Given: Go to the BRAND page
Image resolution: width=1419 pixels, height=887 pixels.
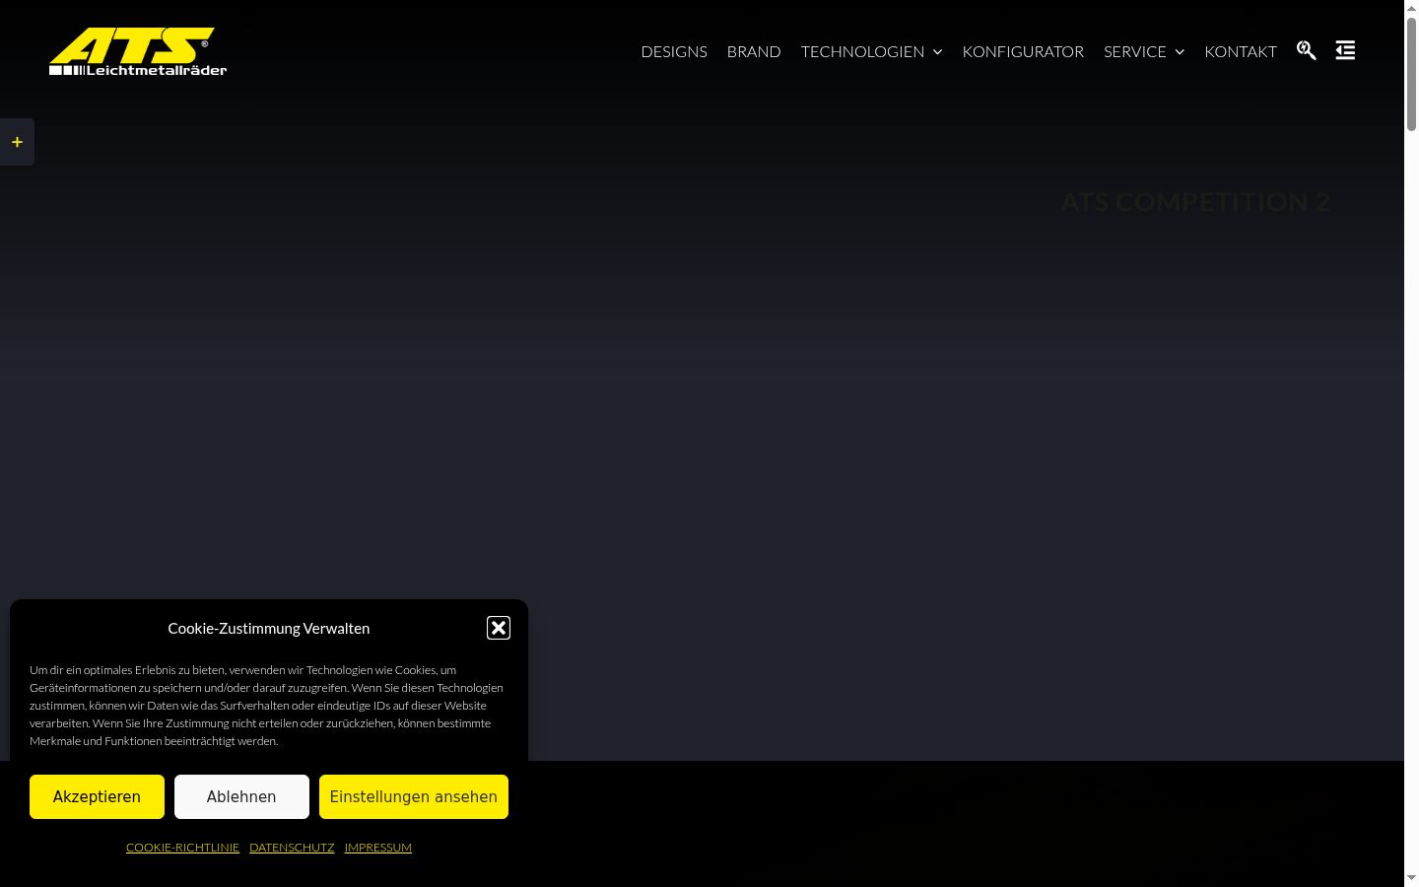Looking at the screenshot, I should (x=754, y=51).
